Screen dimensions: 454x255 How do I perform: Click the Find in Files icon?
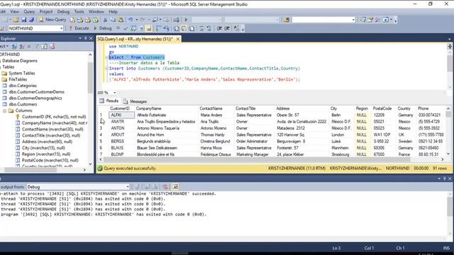(287, 20)
